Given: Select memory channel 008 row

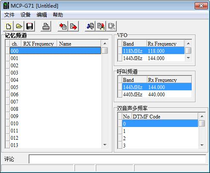Looking at the screenshot, I should pos(55,109).
